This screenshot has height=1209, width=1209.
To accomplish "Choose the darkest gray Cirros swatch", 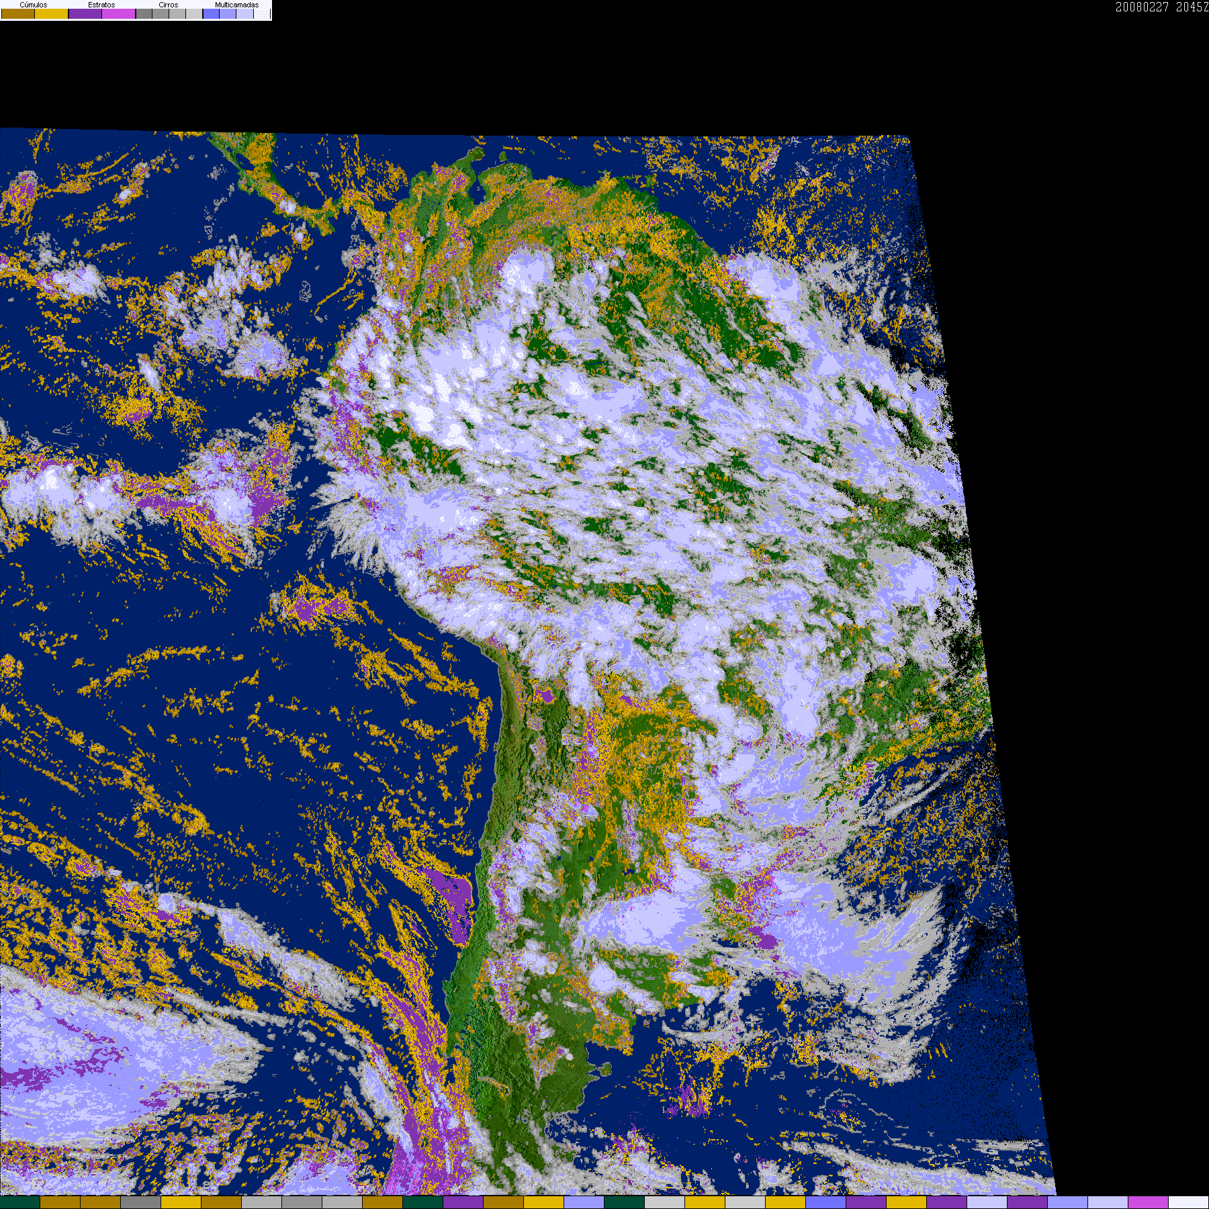I will [x=144, y=13].
